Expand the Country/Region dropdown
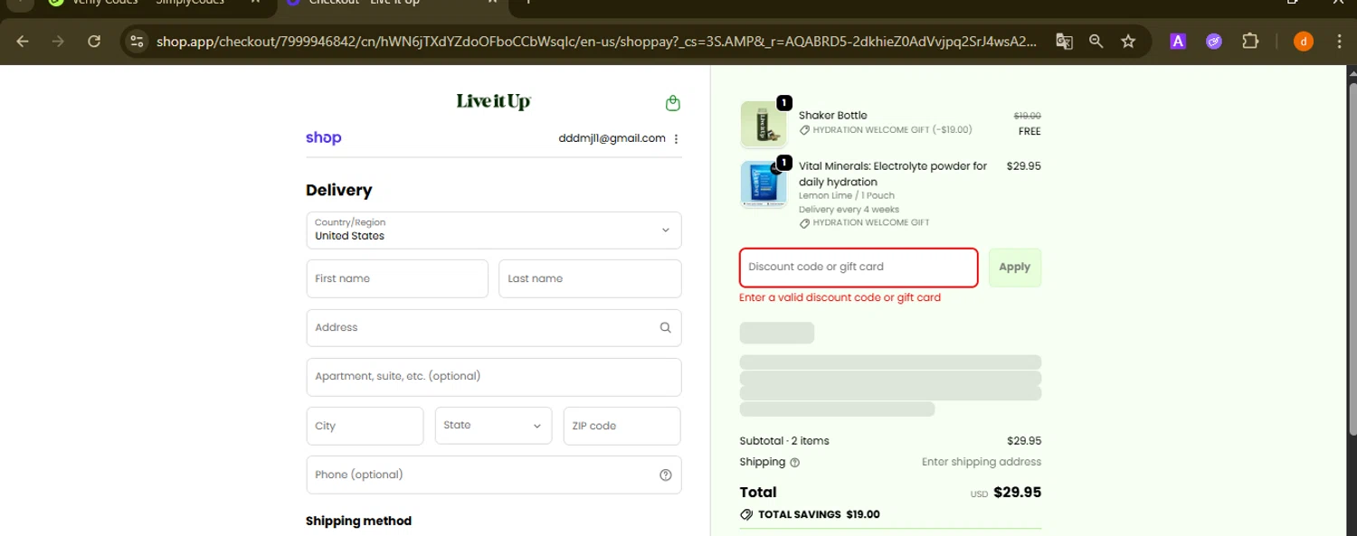The width and height of the screenshot is (1357, 536). [x=494, y=230]
